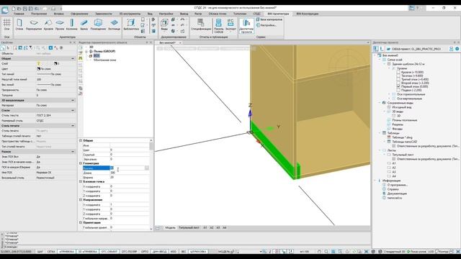Toggle СЕТКА mode in status bar
461x259 pixels.
click(x=51, y=252)
